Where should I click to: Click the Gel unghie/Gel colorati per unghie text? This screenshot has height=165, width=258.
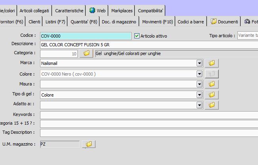[x=128, y=53]
